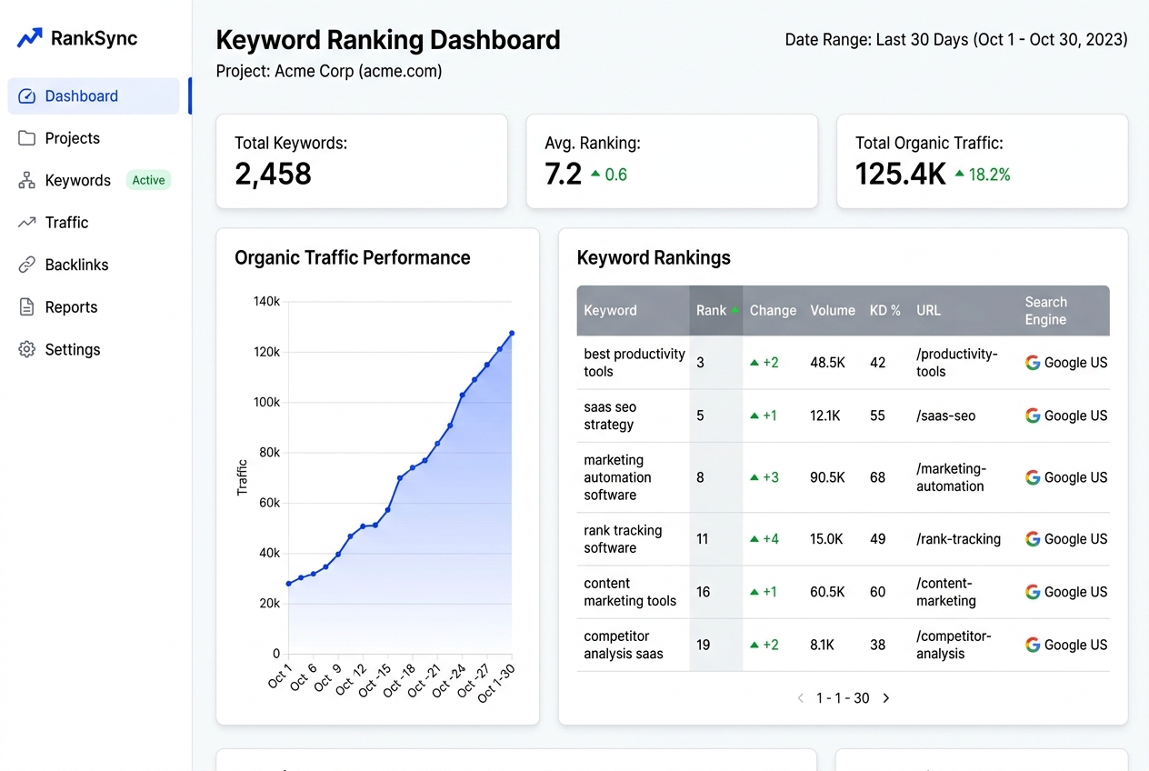Open the /rank-tracking URL link
Image resolution: width=1149 pixels, height=771 pixels.
click(x=958, y=539)
